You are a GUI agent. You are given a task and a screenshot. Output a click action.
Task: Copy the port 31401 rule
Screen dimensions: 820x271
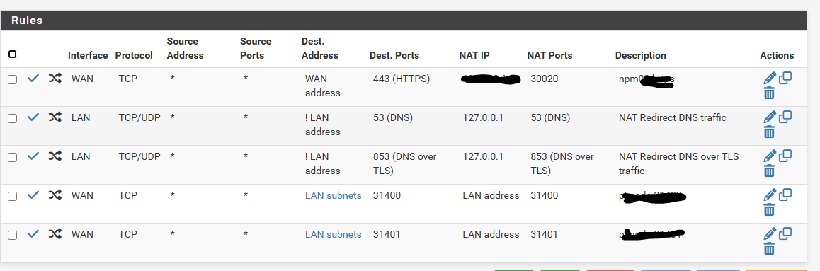(785, 233)
